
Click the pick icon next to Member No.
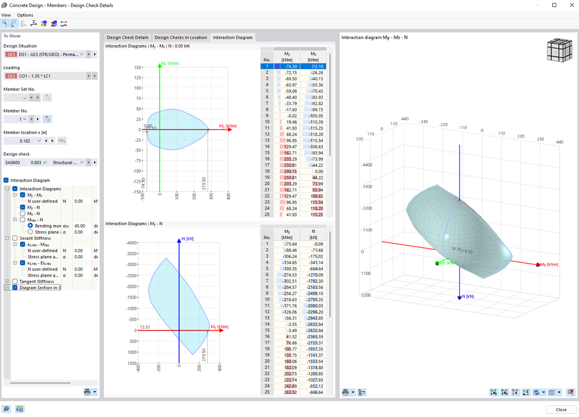(x=47, y=119)
